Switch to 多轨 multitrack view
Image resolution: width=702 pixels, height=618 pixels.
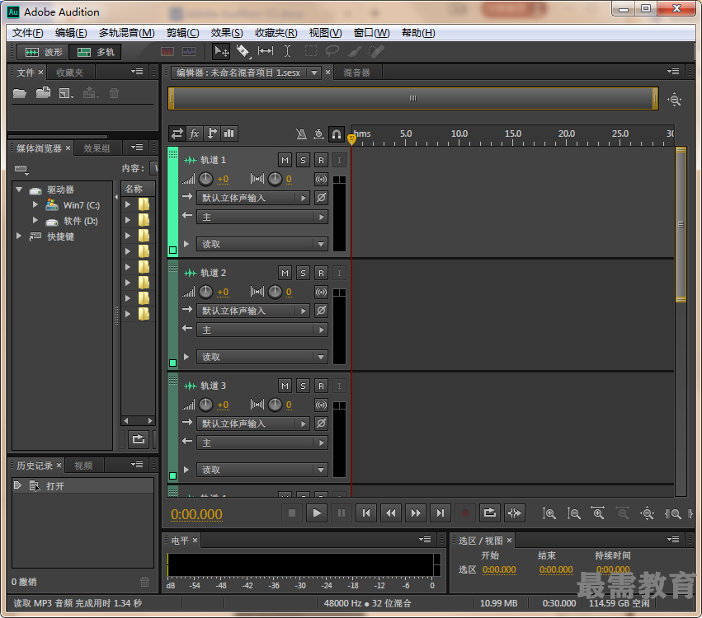click(x=95, y=52)
